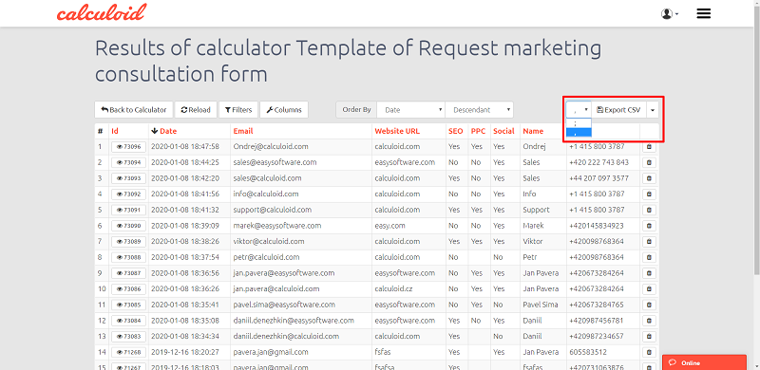Delete row of petr@calculoid.com
Image resolution: width=760 pixels, height=370 pixels.
click(x=649, y=257)
